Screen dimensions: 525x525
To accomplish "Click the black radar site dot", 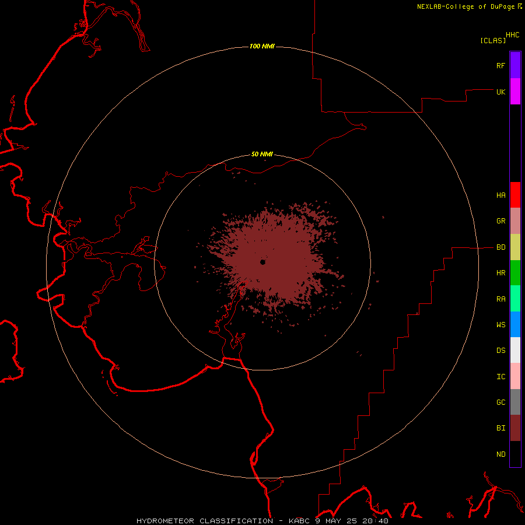I will pos(262,262).
